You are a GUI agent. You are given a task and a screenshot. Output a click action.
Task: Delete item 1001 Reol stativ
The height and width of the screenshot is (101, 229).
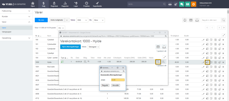click(223, 67)
